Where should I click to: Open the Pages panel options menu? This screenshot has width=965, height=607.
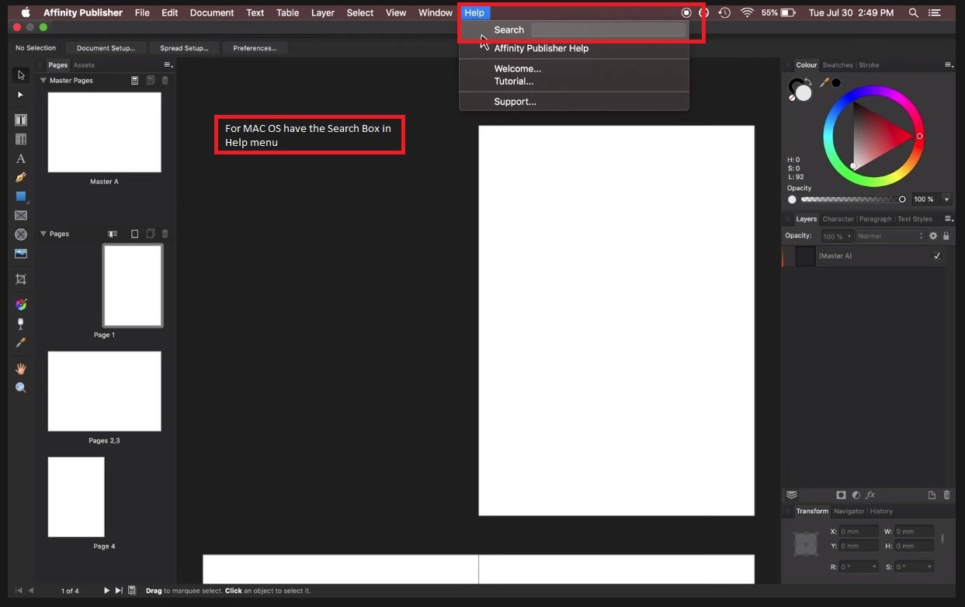click(168, 65)
